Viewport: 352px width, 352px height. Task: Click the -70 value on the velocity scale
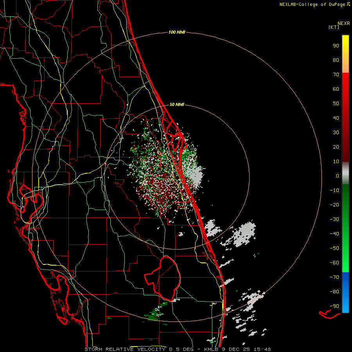click(334, 277)
